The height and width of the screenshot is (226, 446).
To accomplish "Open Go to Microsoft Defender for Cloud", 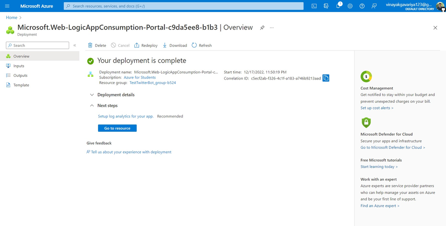I will coord(393,147).
